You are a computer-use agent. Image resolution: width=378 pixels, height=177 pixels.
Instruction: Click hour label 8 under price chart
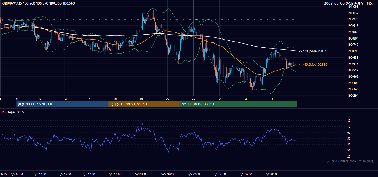pyautogui.click(x=17, y=99)
